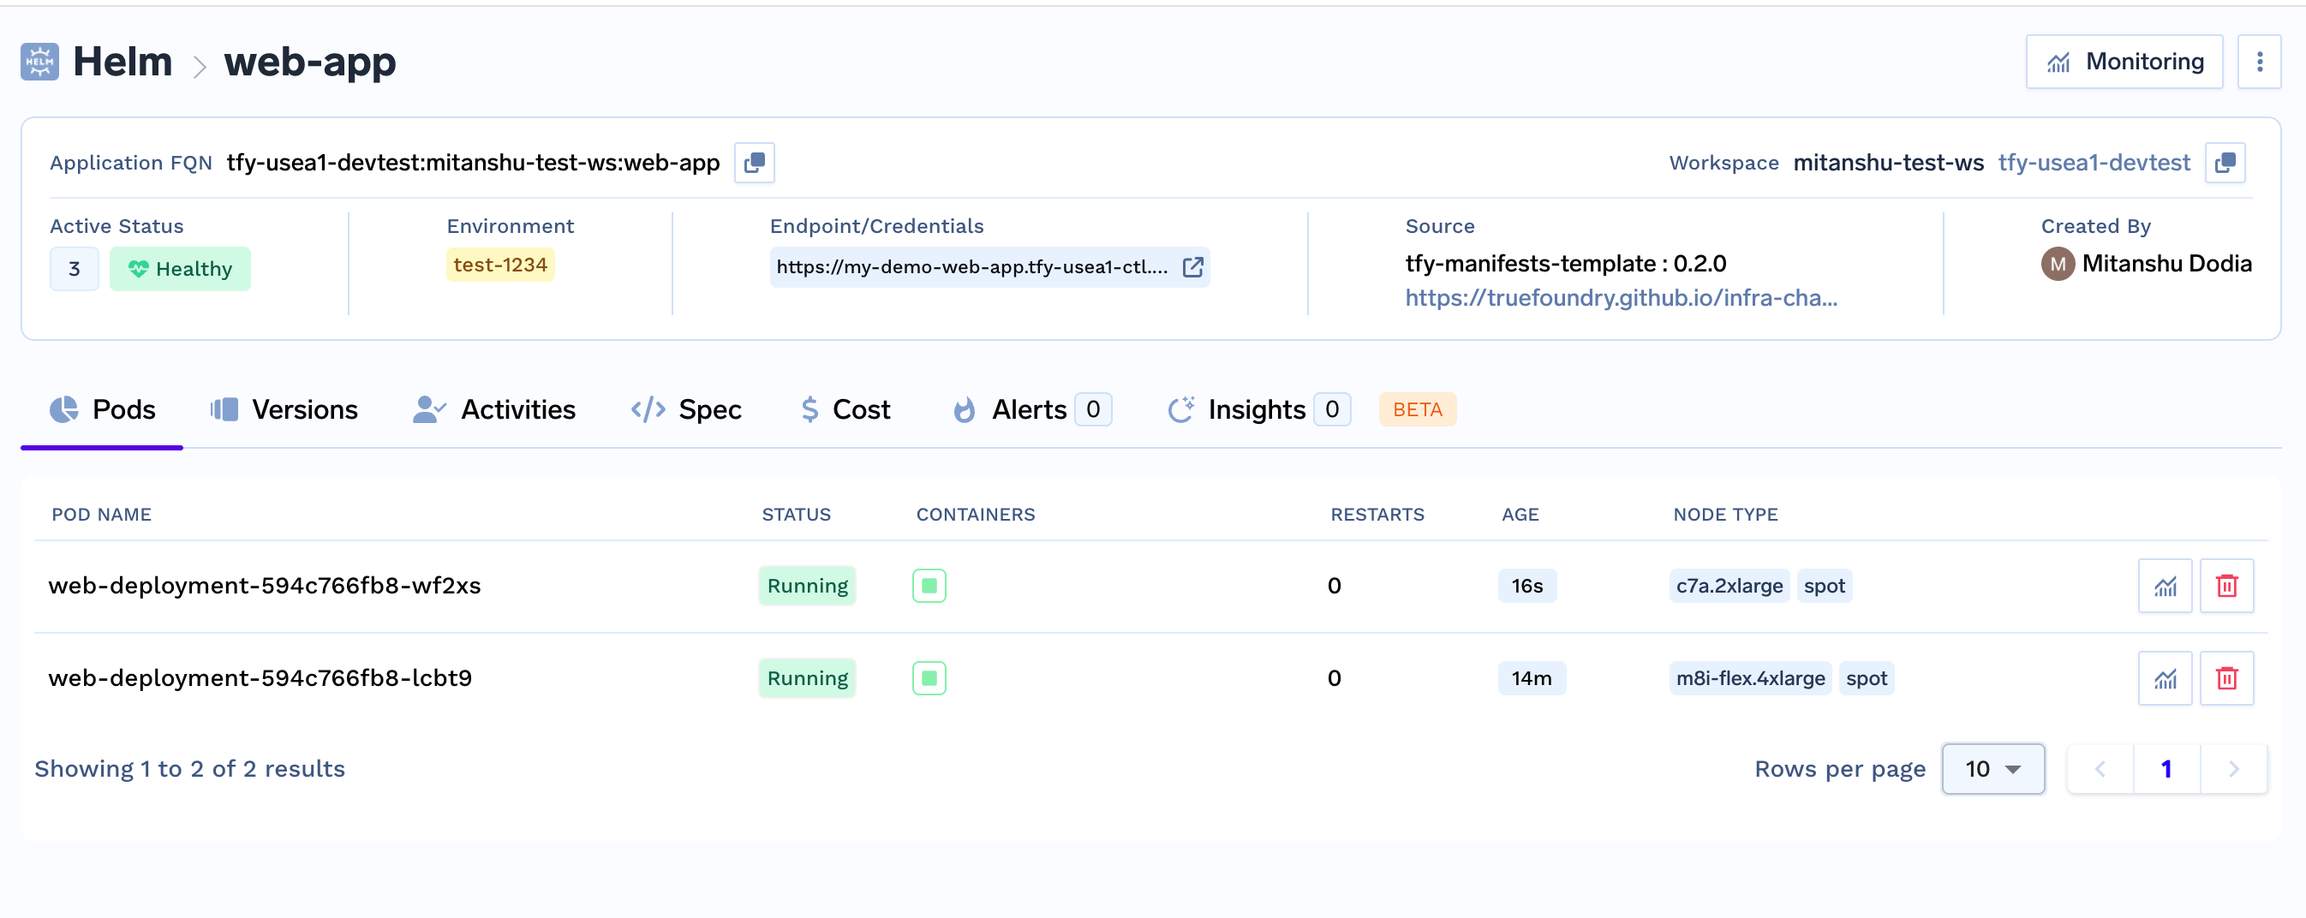The image size is (2306, 918).
Task: Click the BETA badge
Action: point(1417,410)
